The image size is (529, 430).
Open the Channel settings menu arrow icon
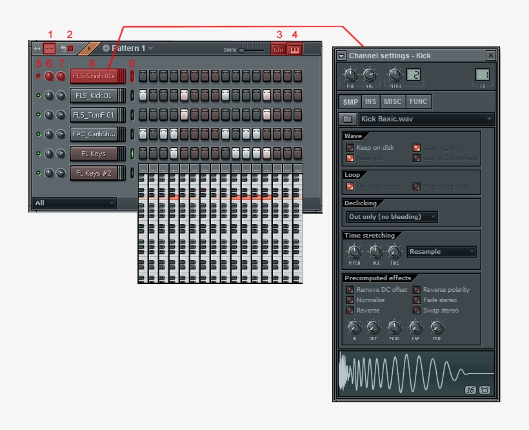point(341,56)
